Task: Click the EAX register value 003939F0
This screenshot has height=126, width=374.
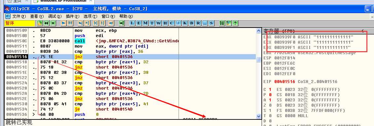Action: [285, 37]
